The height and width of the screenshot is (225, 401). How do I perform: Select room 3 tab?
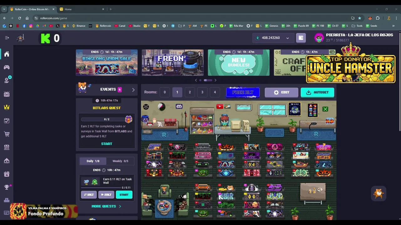click(202, 92)
